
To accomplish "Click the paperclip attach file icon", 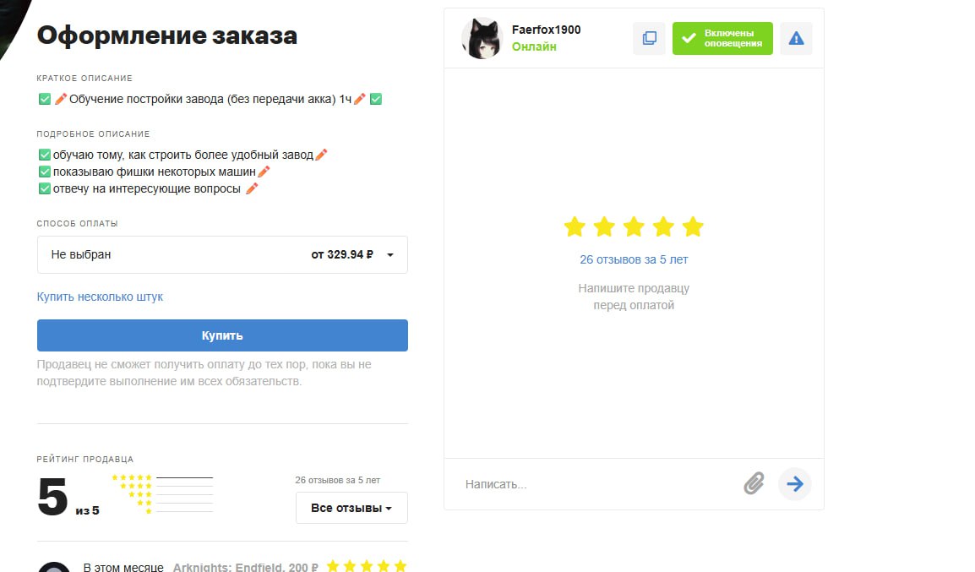I will (754, 483).
